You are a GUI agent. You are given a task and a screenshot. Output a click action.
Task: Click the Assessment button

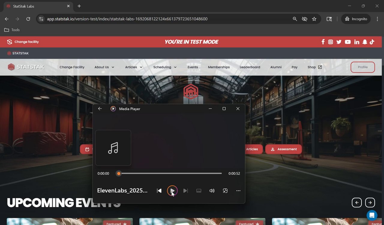coord(283,149)
